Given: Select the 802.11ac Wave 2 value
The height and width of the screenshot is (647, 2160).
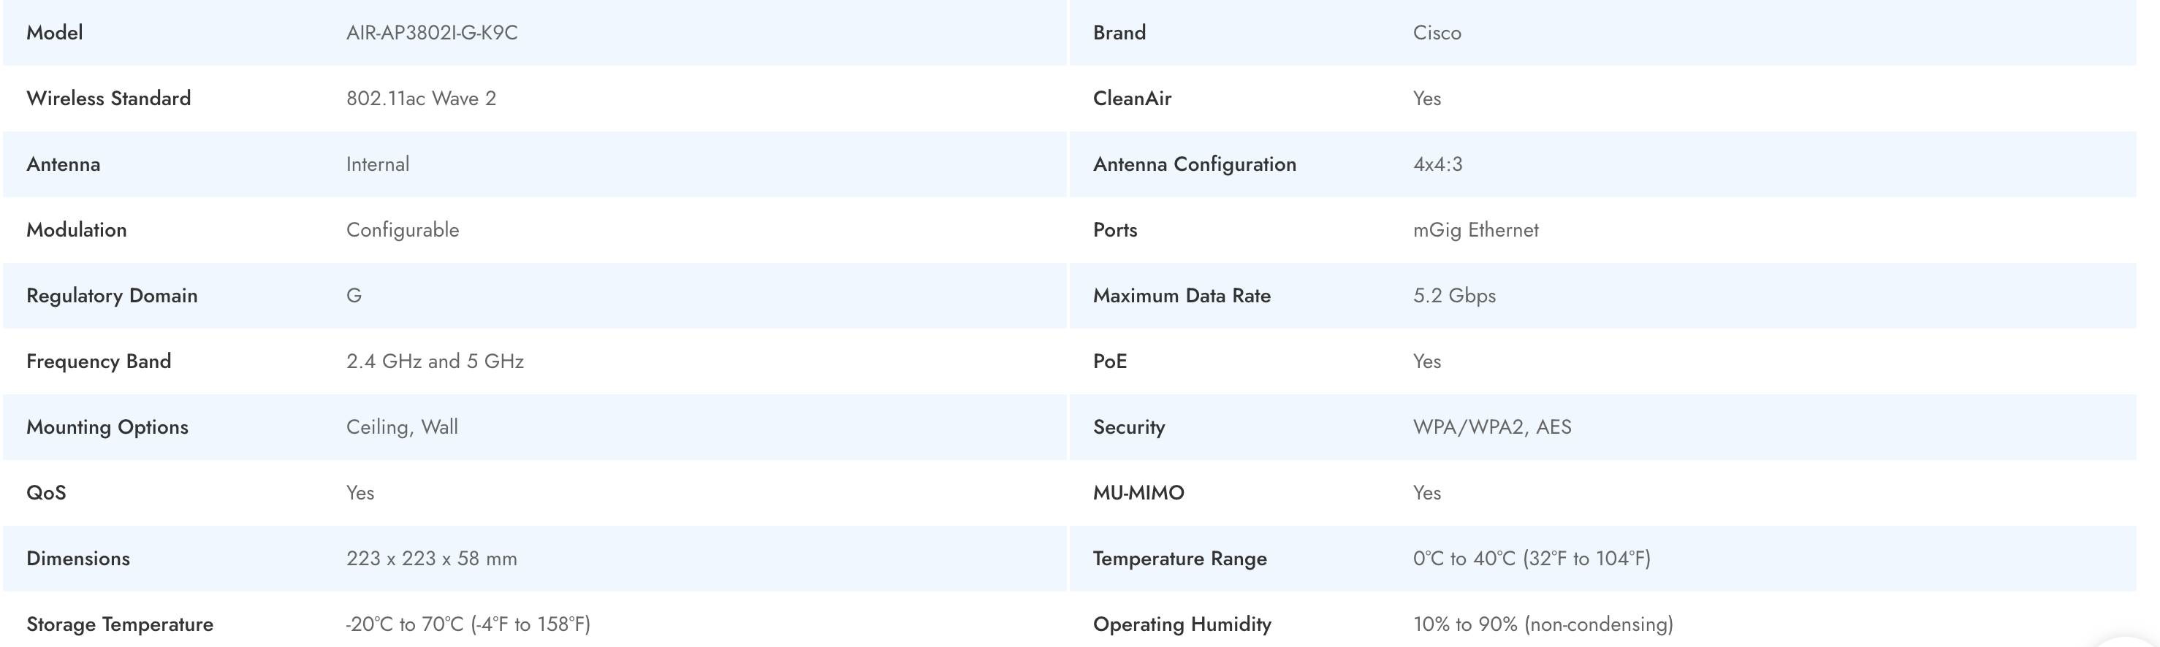Looking at the screenshot, I should click(421, 98).
